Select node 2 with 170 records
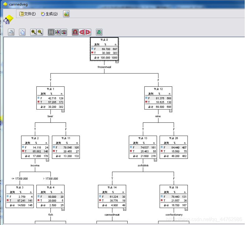This screenshot has width=245, height=225. (x=35, y=147)
